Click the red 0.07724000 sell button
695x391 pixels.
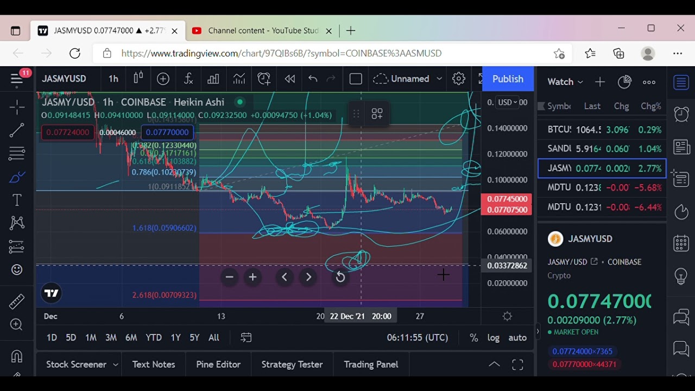point(68,133)
